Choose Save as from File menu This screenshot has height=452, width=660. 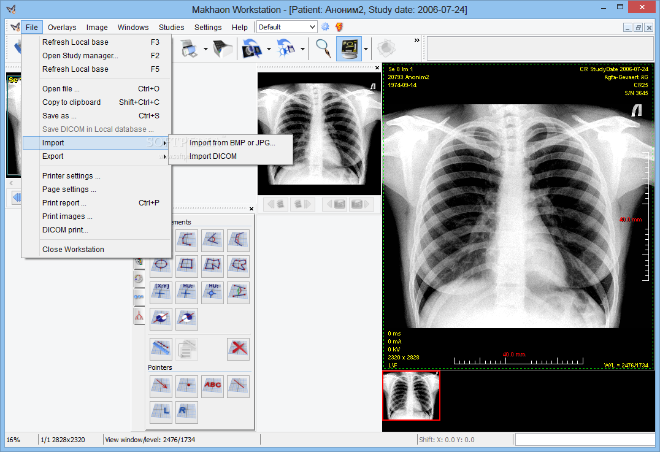pyautogui.click(x=96, y=116)
